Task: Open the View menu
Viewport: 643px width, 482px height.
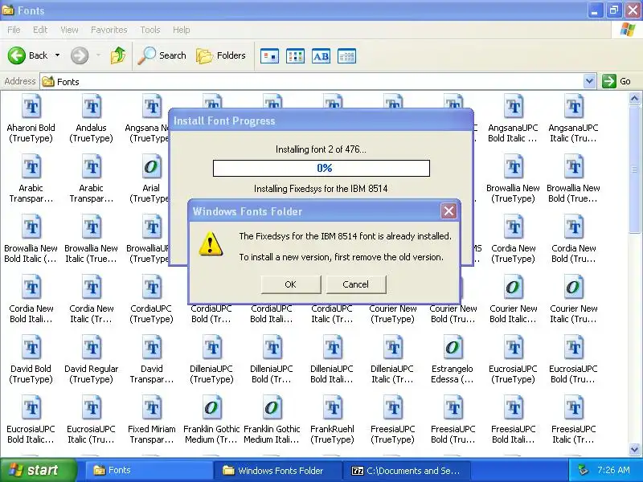Action: [x=69, y=30]
